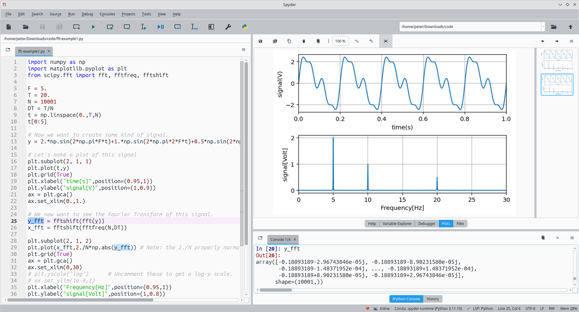Click the green Run file button

coord(93,27)
